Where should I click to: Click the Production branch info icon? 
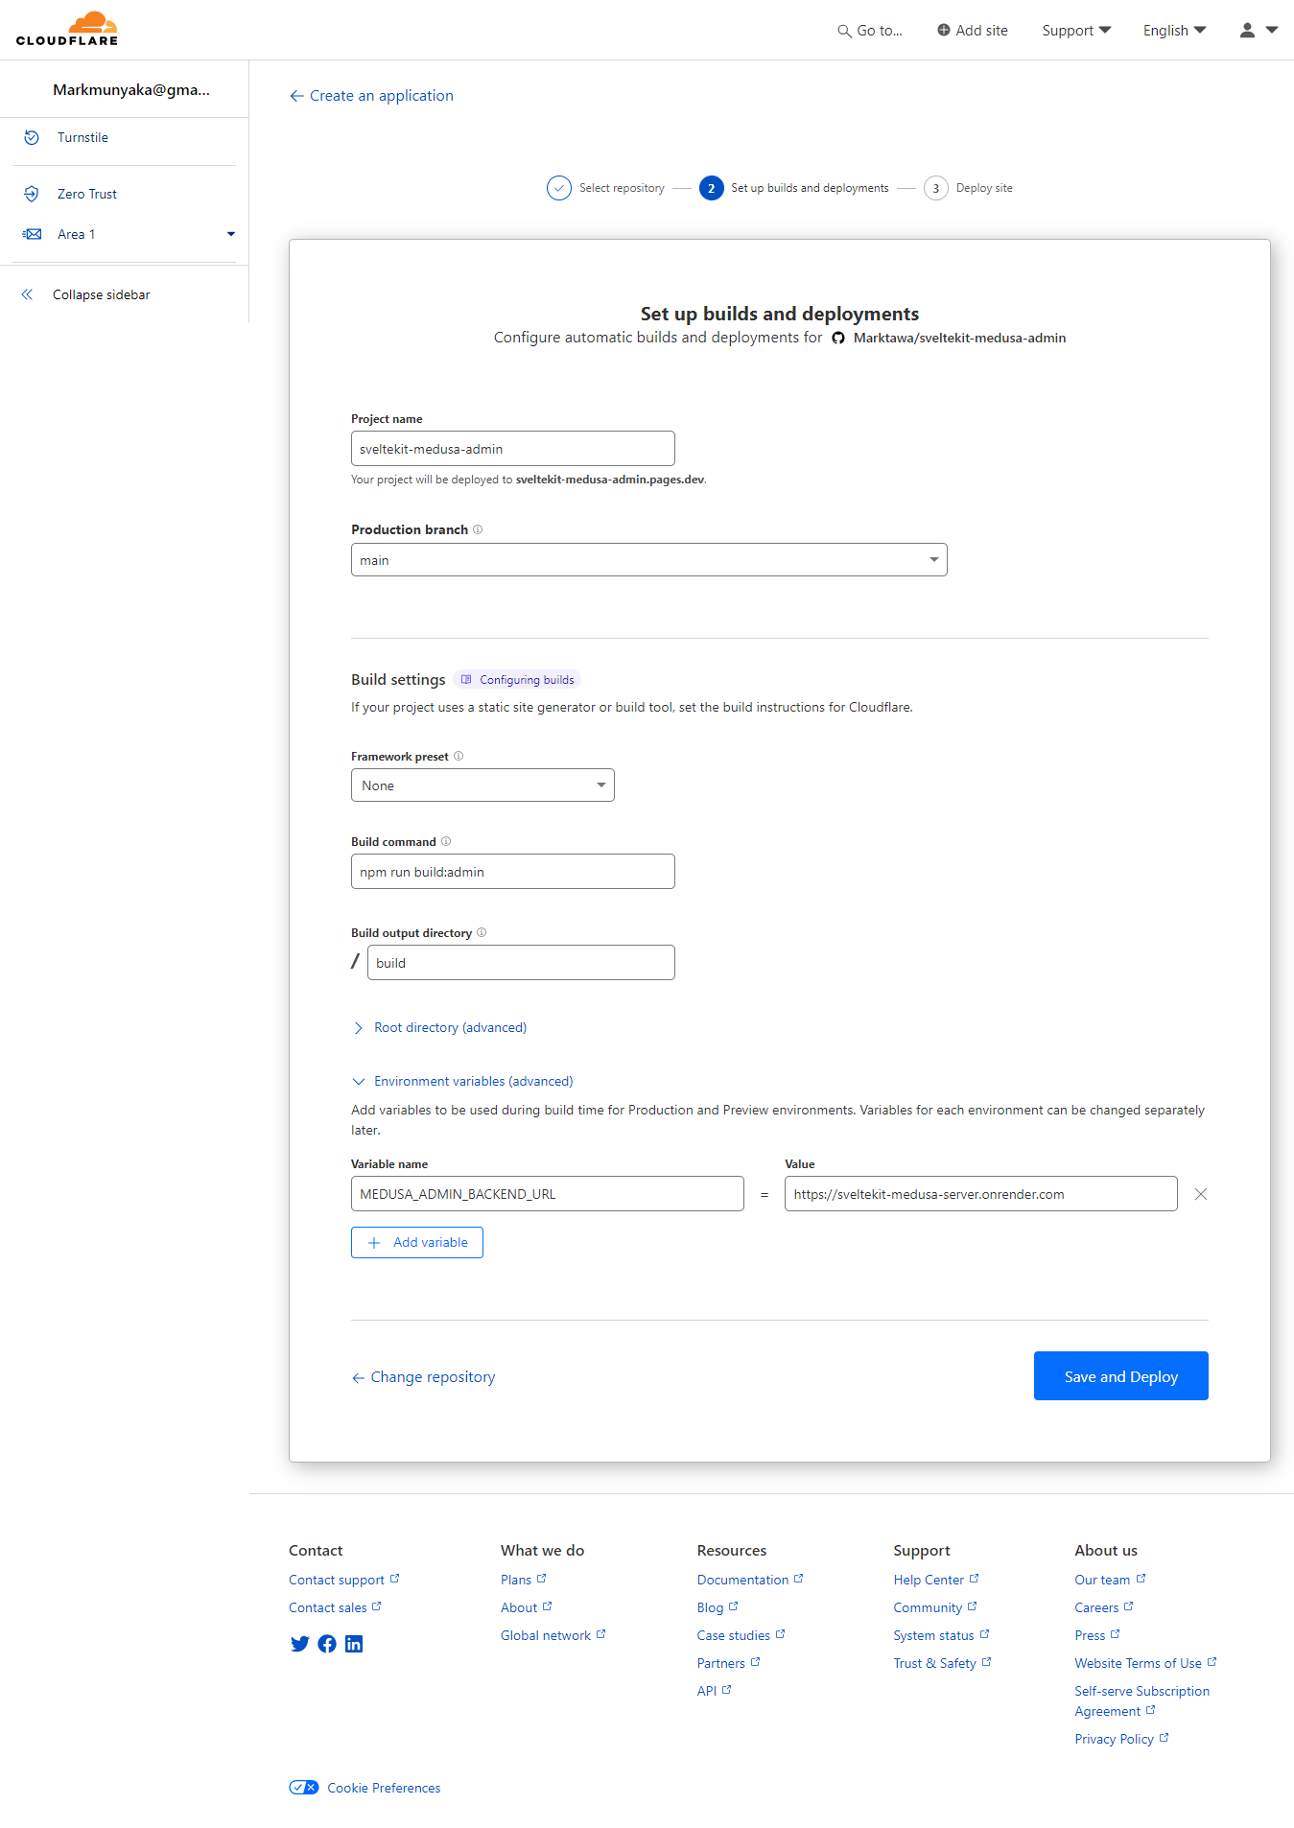(x=478, y=529)
